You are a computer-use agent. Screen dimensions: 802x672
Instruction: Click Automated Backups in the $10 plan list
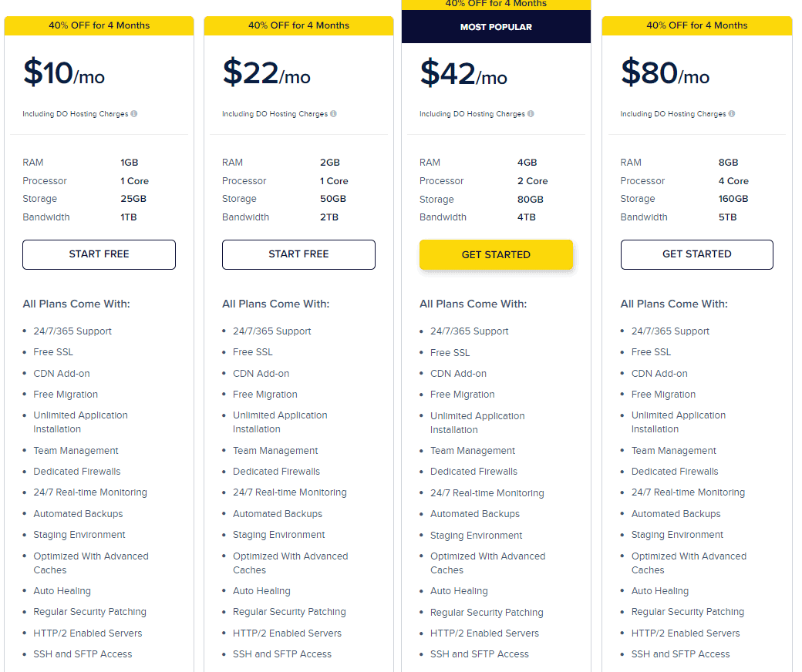point(78,513)
